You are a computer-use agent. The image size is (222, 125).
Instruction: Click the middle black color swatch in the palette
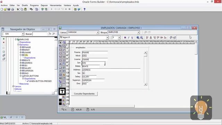[x=60, y=100]
